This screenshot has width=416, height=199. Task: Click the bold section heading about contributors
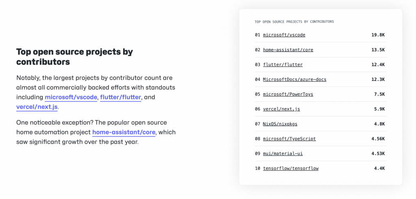(x=74, y=57)
